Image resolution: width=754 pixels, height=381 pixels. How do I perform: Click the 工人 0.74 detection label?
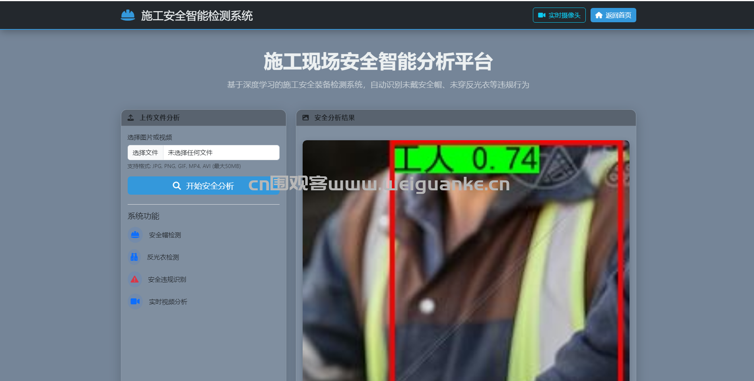pyautogui.click(x=467, y=159)
